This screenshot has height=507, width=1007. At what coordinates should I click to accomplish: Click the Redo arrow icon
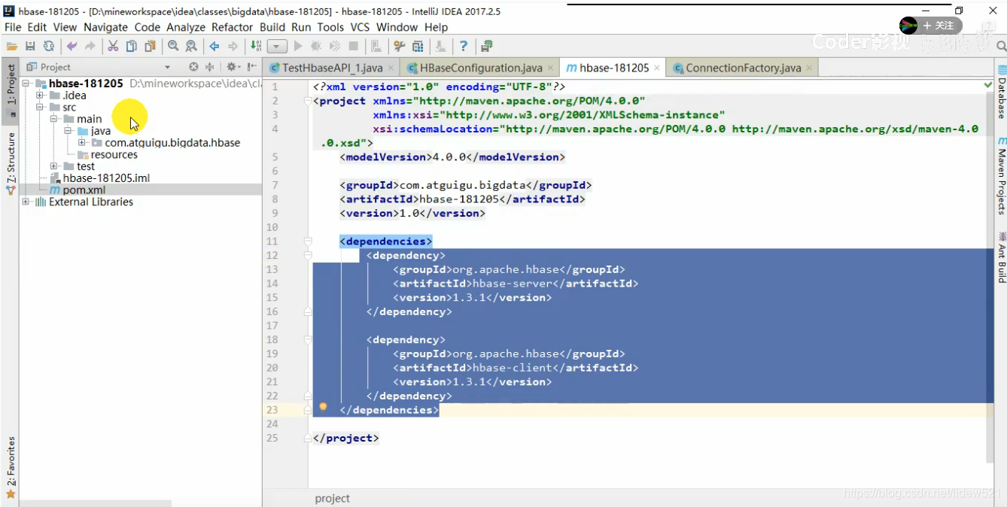(x=90, y=47)
